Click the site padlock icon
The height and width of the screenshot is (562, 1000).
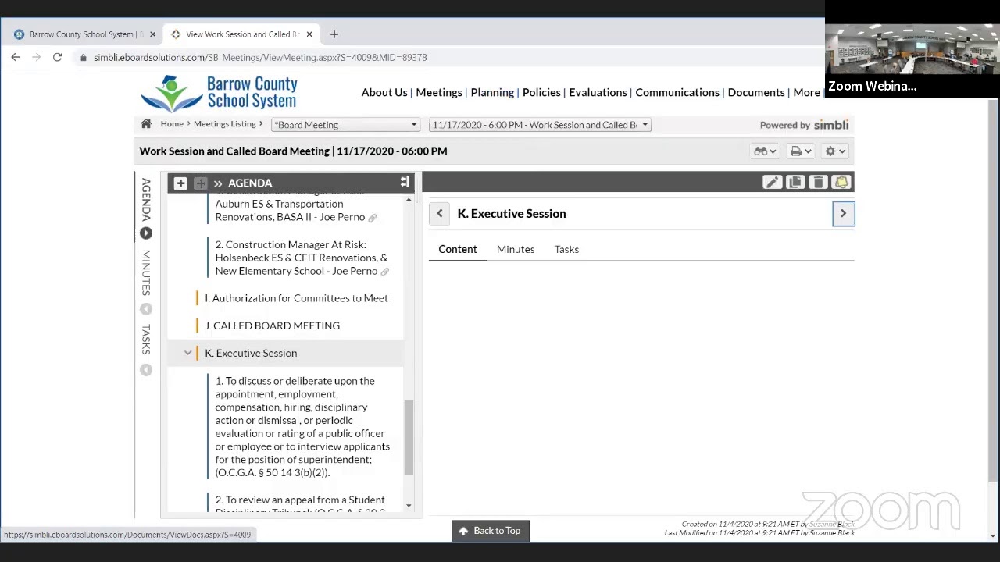(83, 57)
